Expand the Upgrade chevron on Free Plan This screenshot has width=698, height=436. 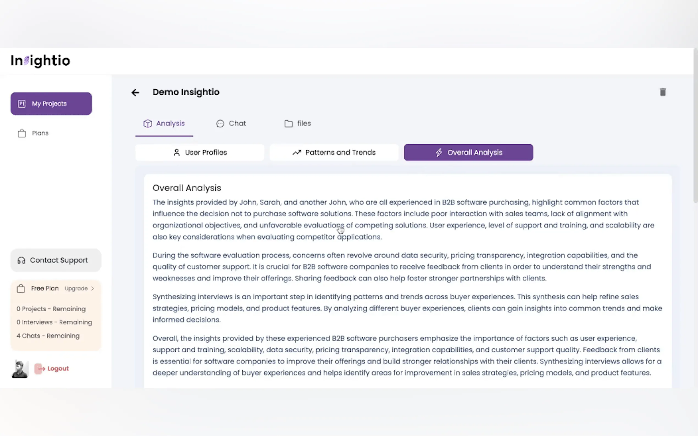[93, 288]
